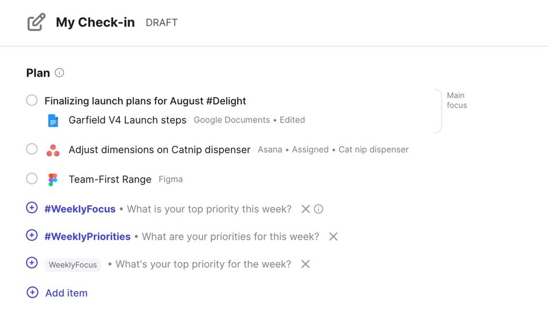Viewport: 548px width, 314px height.
Task: Check the Team-First Range circle
Action: pos(32,179)
